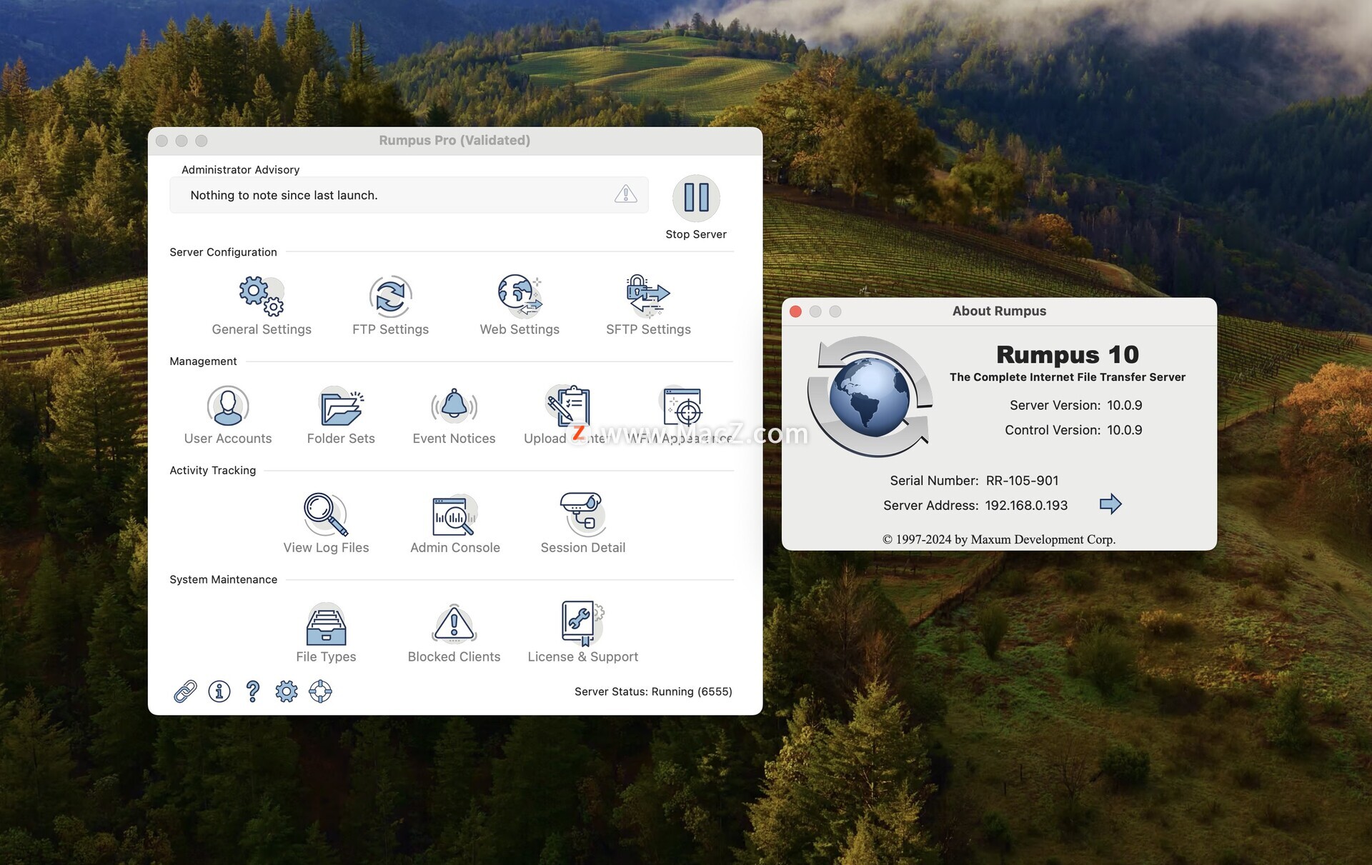Click the Rumpus globe logo in About window
1372x865 pixels.
[x=870, y=396]
